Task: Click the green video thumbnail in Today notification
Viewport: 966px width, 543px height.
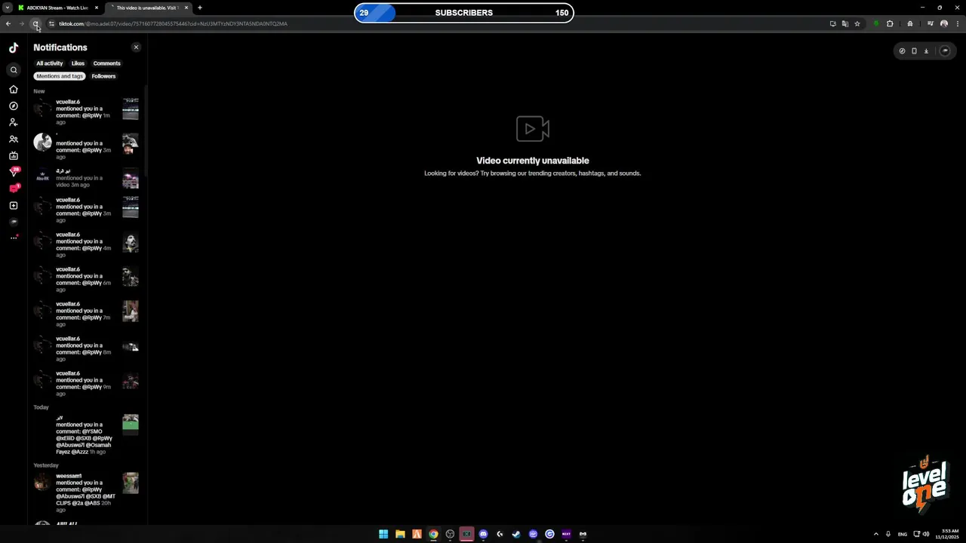Action: click(131, 423)
